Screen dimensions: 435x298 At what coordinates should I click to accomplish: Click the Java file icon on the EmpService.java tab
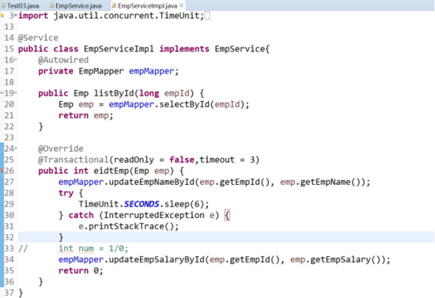[51, 6]
